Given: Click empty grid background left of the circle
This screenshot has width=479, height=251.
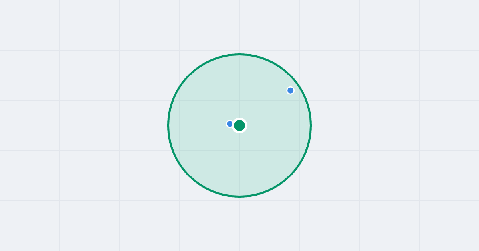Looking at the screenshot, I should coord(84,125).
